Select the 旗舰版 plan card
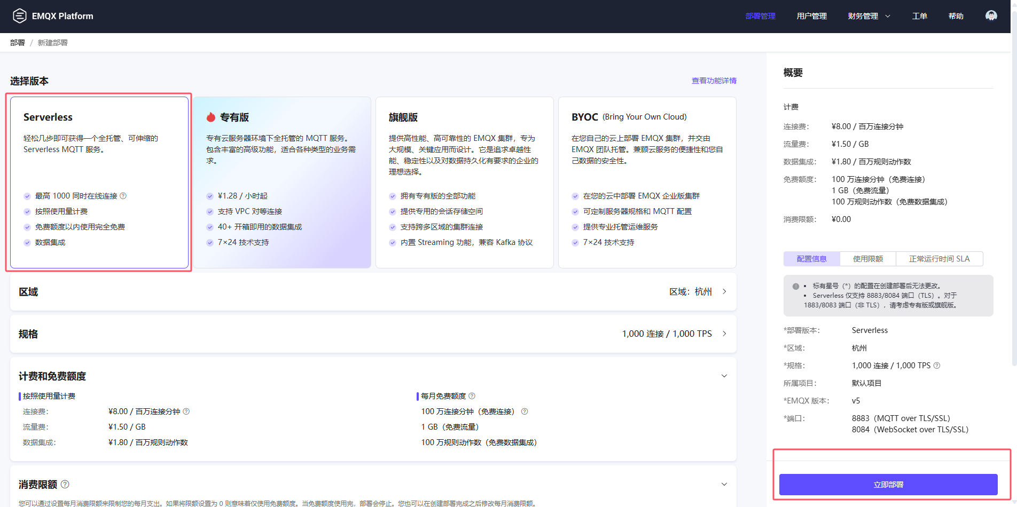 (465, 182)
